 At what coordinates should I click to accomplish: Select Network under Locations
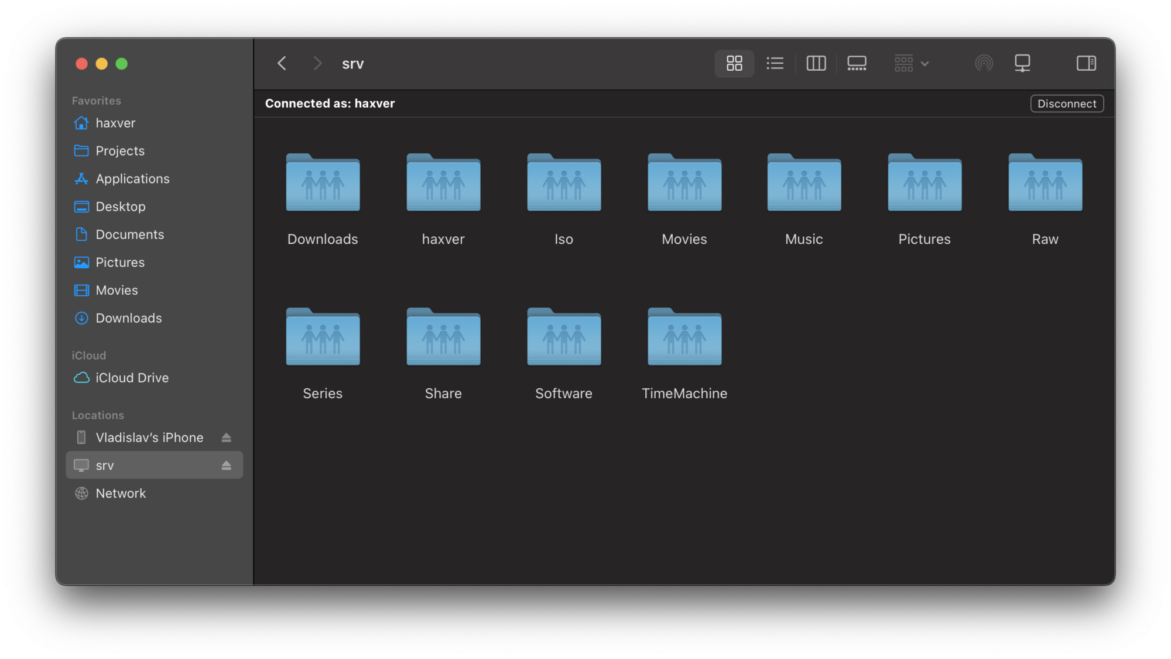click(x=121, y=494)
